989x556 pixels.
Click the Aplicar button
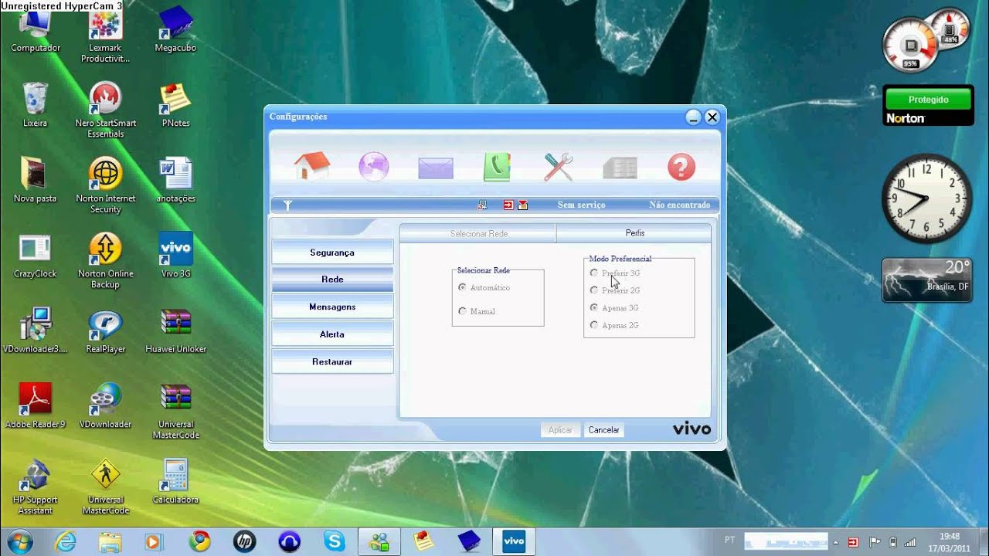pos(560,430)
